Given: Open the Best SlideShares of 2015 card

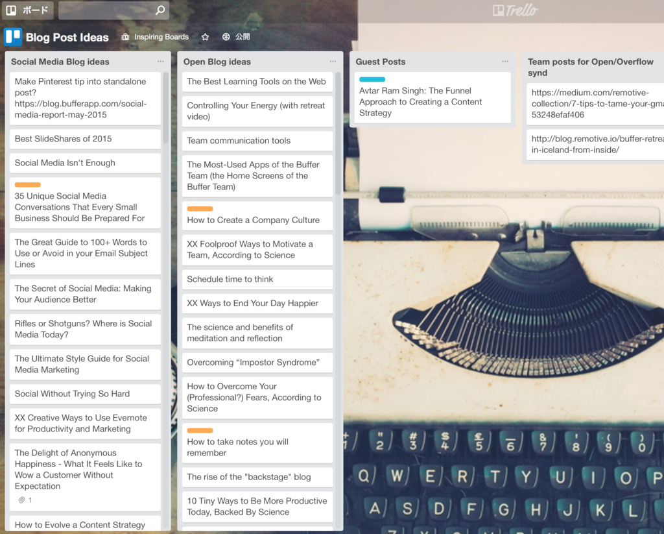Looking at the screenshot, I should coord(85,139).
